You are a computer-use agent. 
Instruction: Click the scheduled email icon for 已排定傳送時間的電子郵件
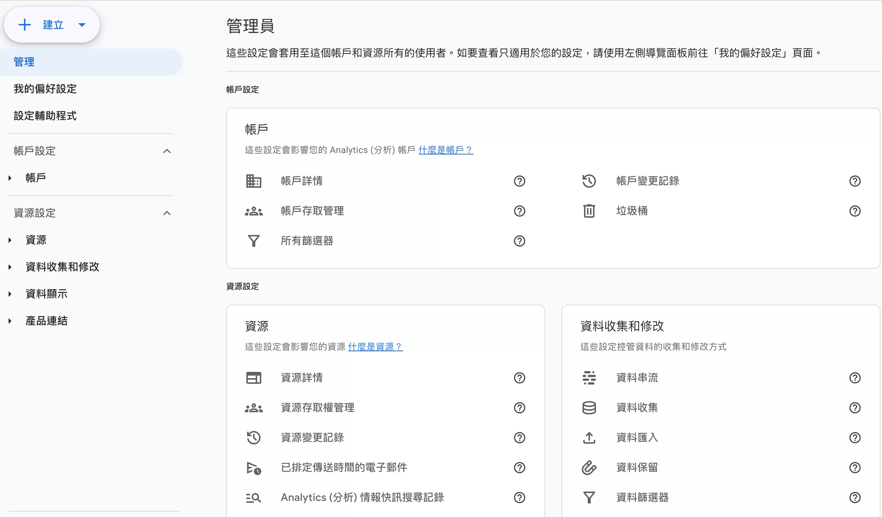tap(253, 468)
